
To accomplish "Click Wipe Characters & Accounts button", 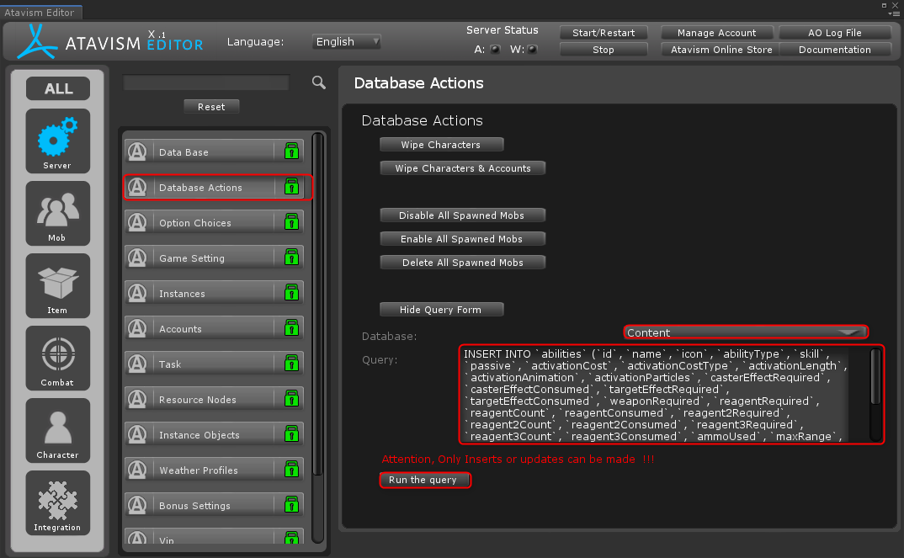I will pos(463,168).
